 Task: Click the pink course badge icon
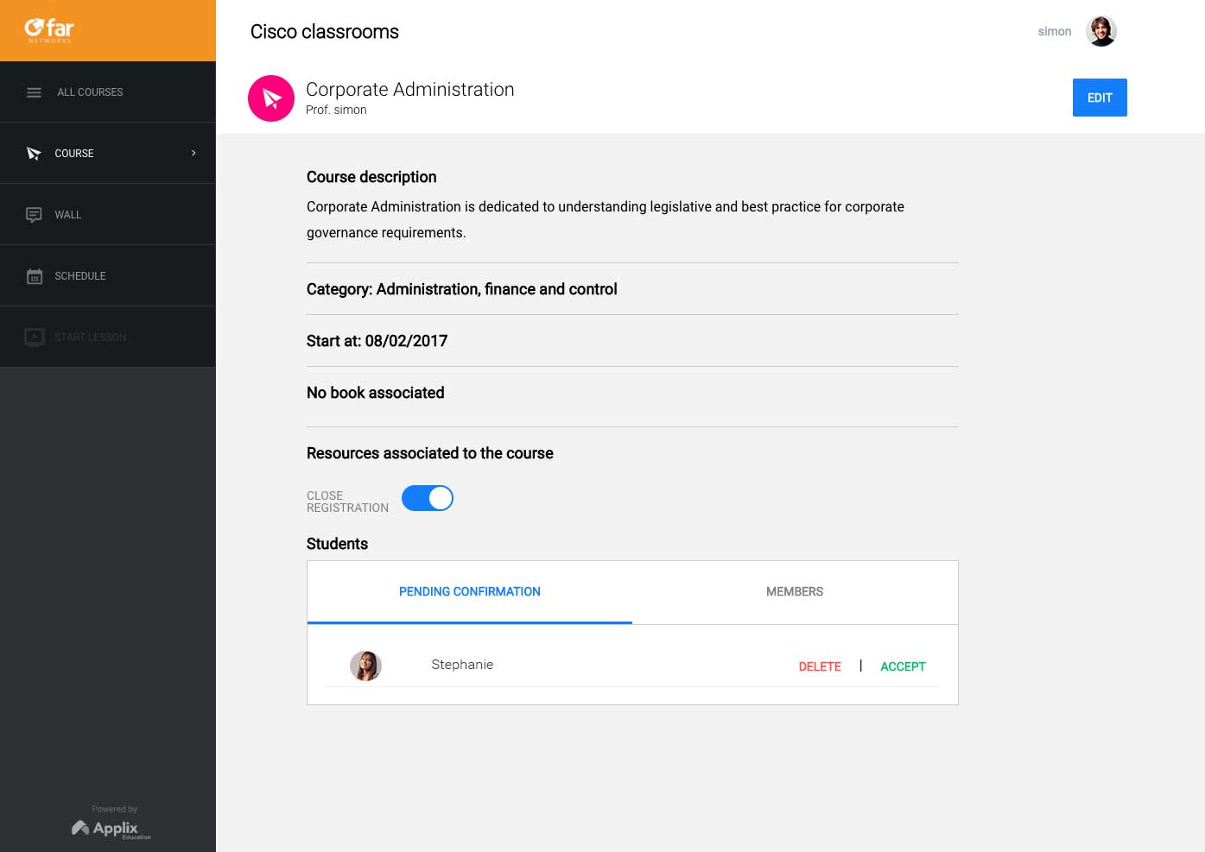(271, 98)
